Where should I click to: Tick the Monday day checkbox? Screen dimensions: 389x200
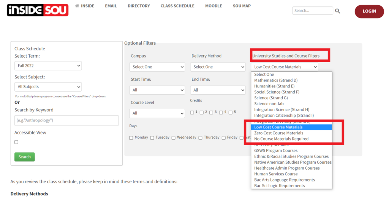[131, 138]
